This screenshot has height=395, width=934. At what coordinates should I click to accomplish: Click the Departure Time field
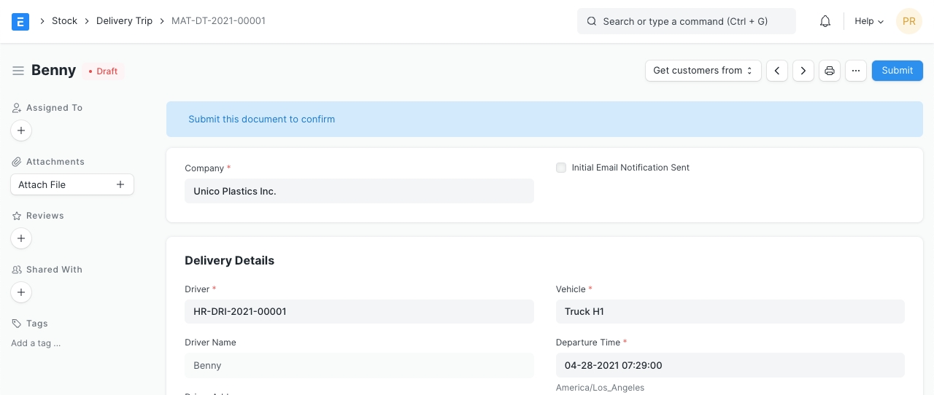[730, 365]
